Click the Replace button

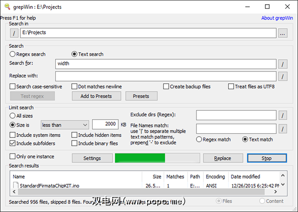pyautogui.click(x=223, y=158)
